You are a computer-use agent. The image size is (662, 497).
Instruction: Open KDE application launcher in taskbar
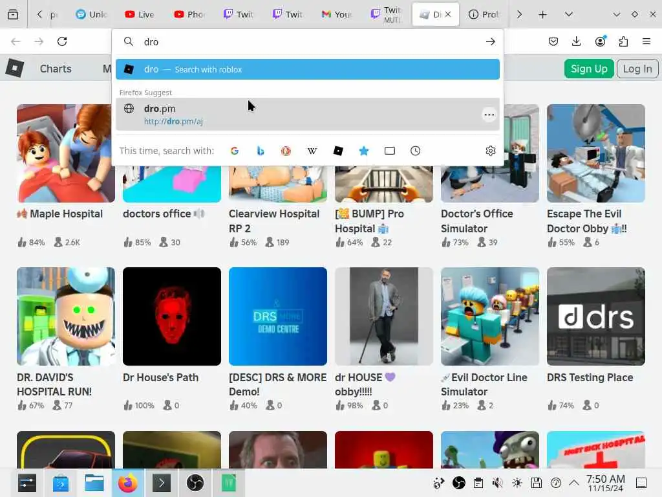(27, 483)
